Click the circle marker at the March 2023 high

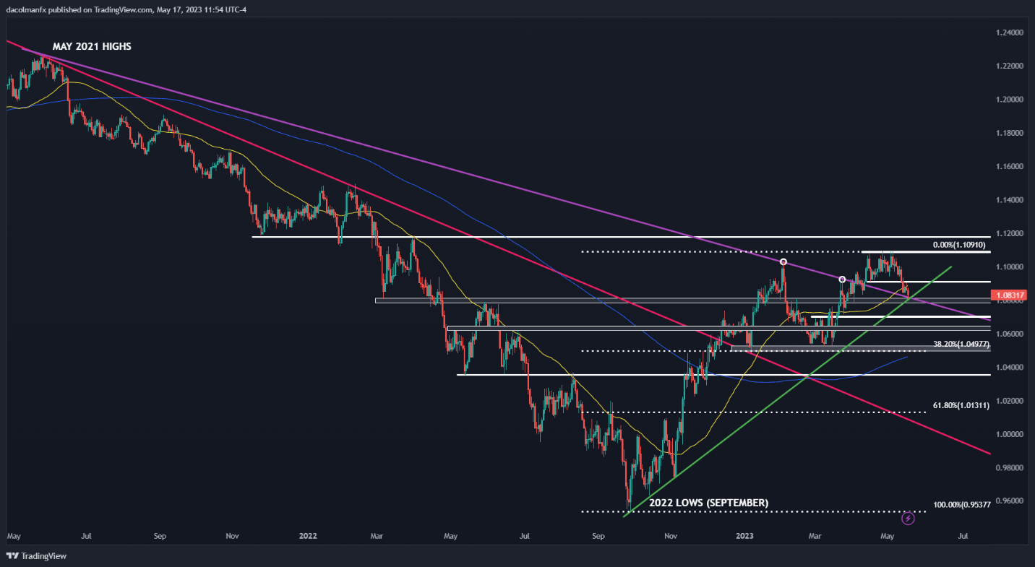(x=842, y=279)
